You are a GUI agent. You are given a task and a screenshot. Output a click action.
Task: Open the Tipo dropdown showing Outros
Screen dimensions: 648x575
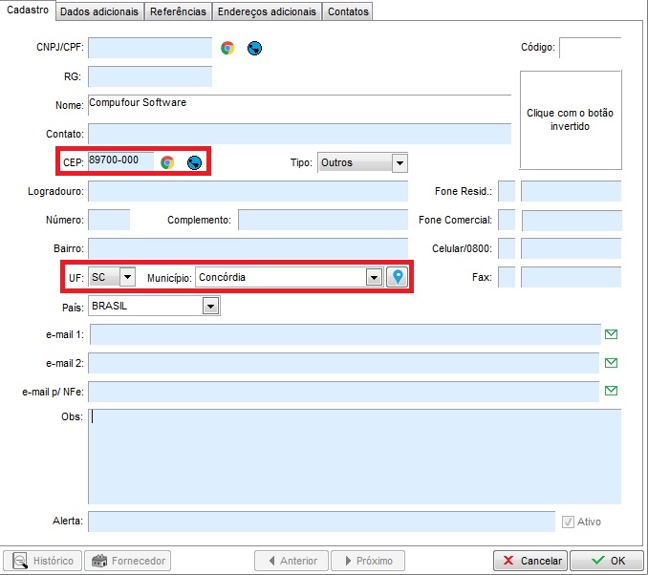pos(400,163)
